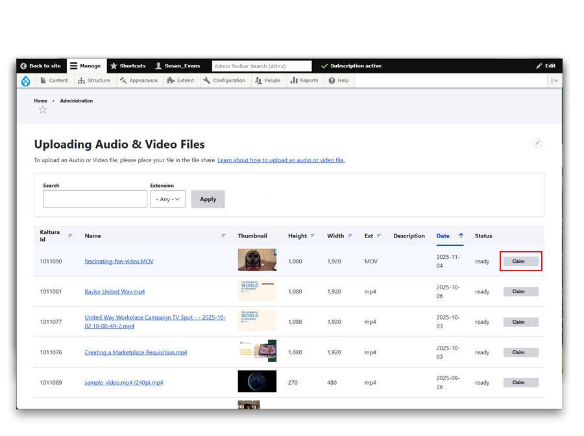Open sample_video.mp4 (240p).mp4 link
Screen dimensions: 584x436
pyautogui.click(x=124, y=382)
